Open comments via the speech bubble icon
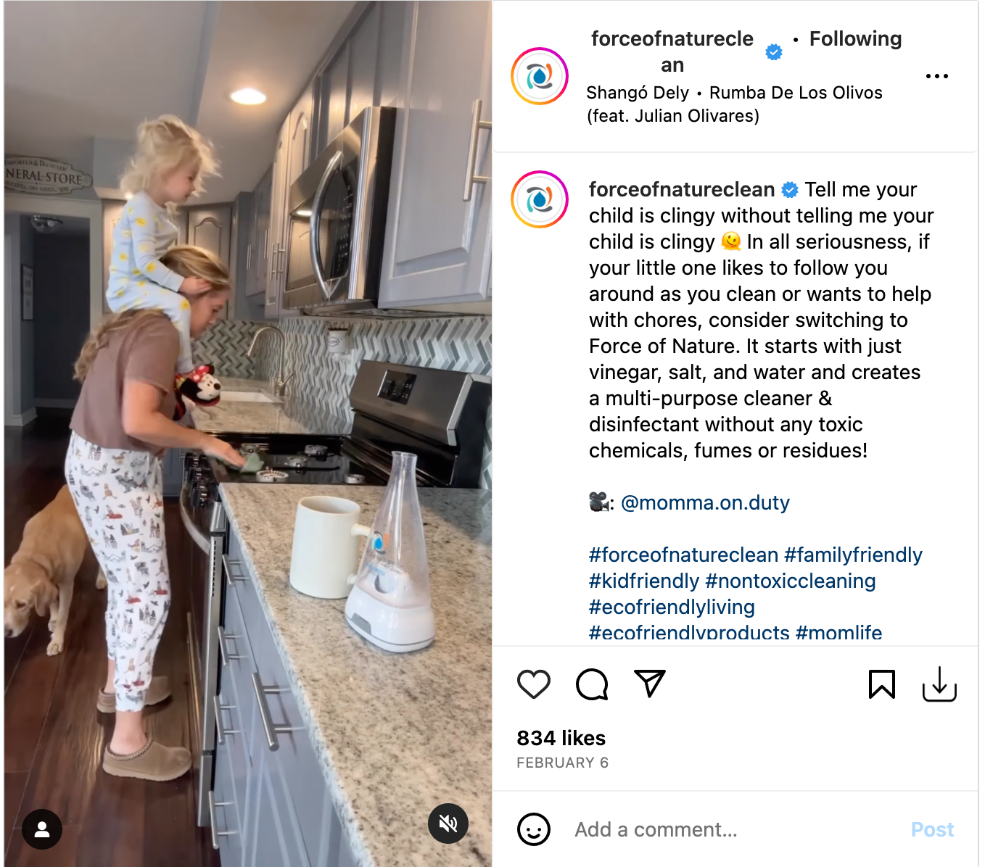 592,684
